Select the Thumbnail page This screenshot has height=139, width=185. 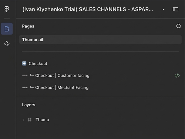[x=100, y=40]
